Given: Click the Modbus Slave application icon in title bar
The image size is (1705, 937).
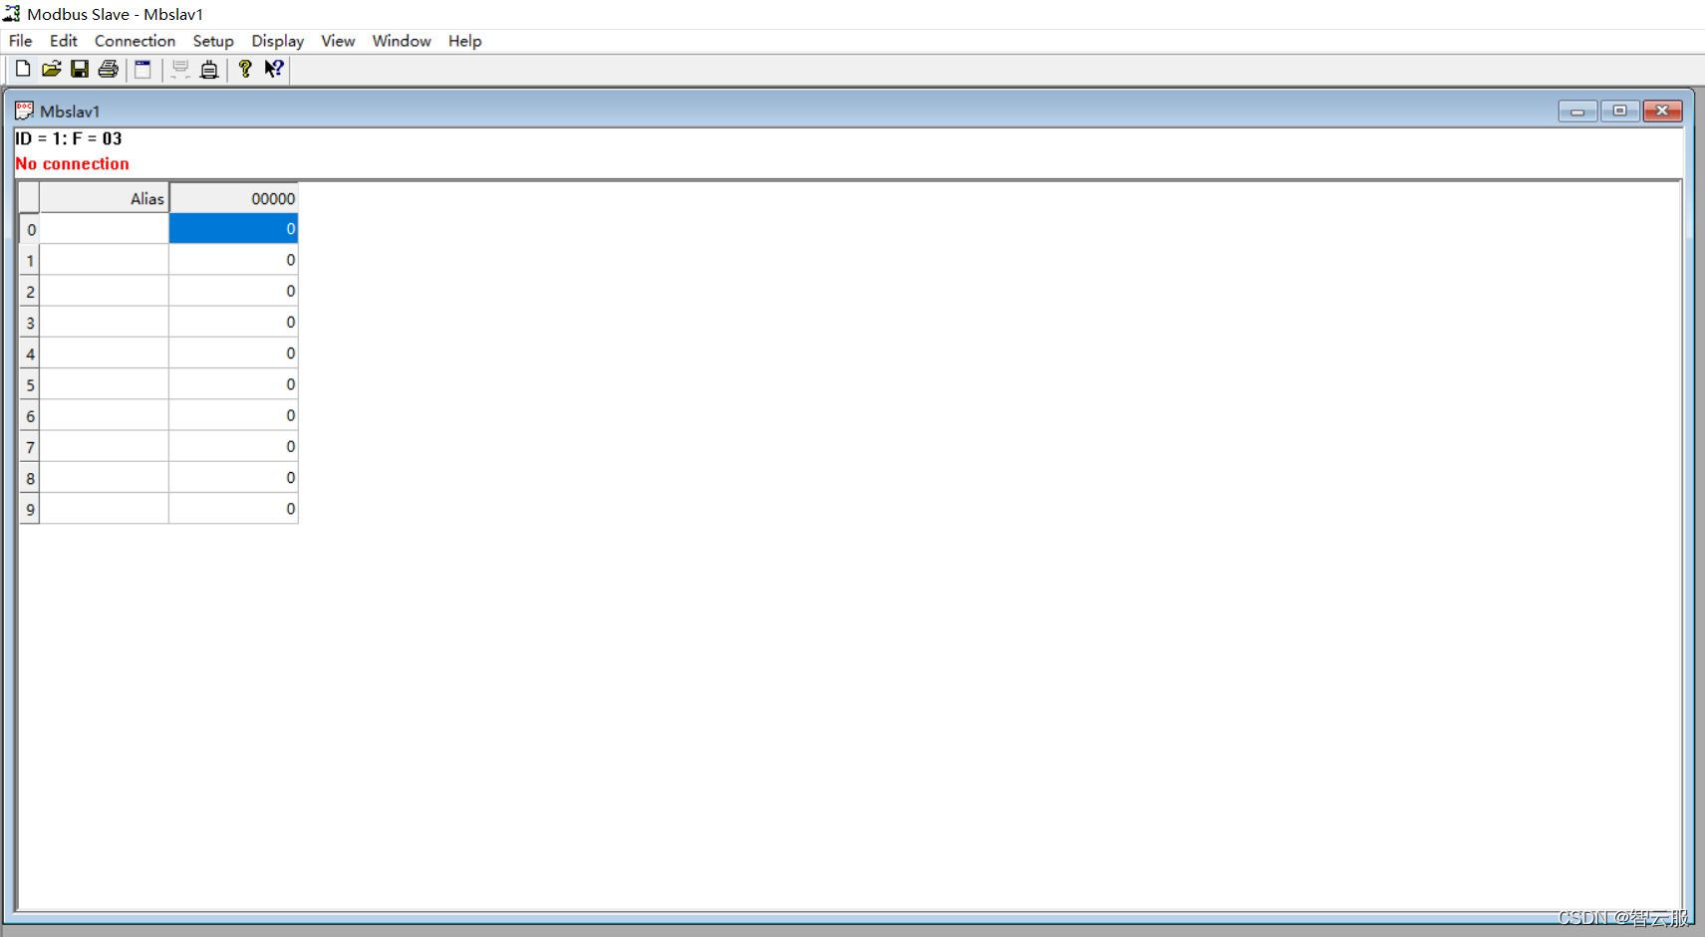Looking at the screenshot, I should pyautogui.click(x=12, y=14).
